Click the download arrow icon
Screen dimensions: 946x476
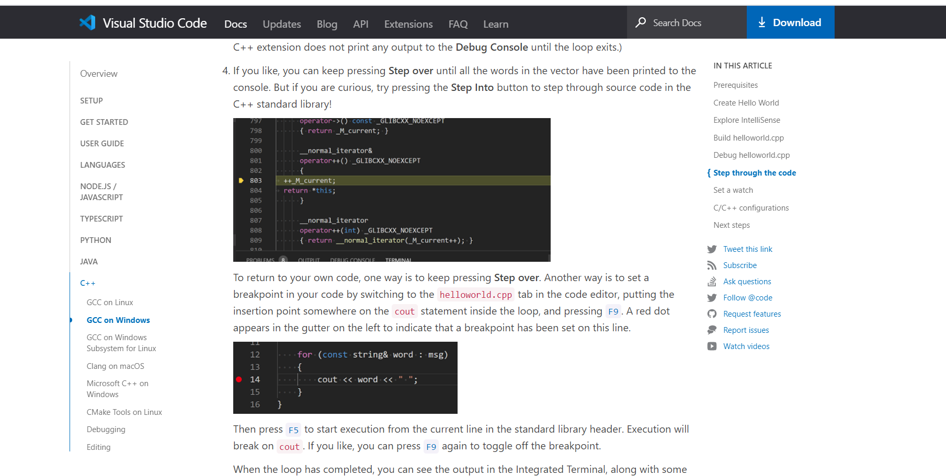click(761, 22)
